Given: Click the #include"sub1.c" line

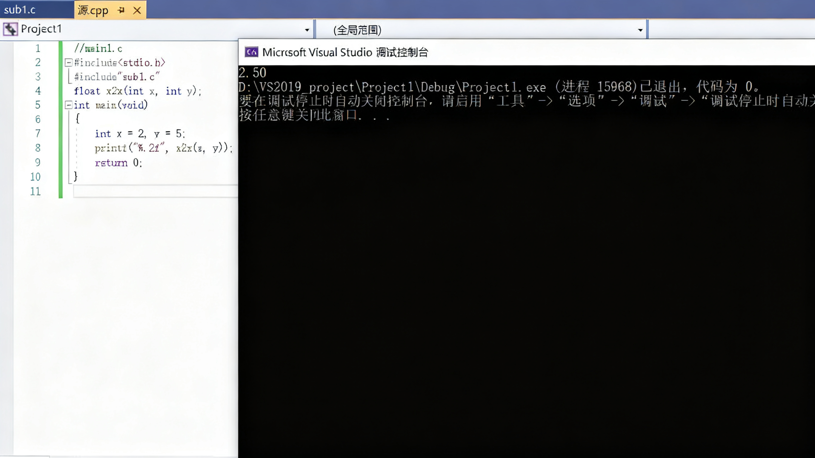Looking at the screenshot, I should [117, 77].
